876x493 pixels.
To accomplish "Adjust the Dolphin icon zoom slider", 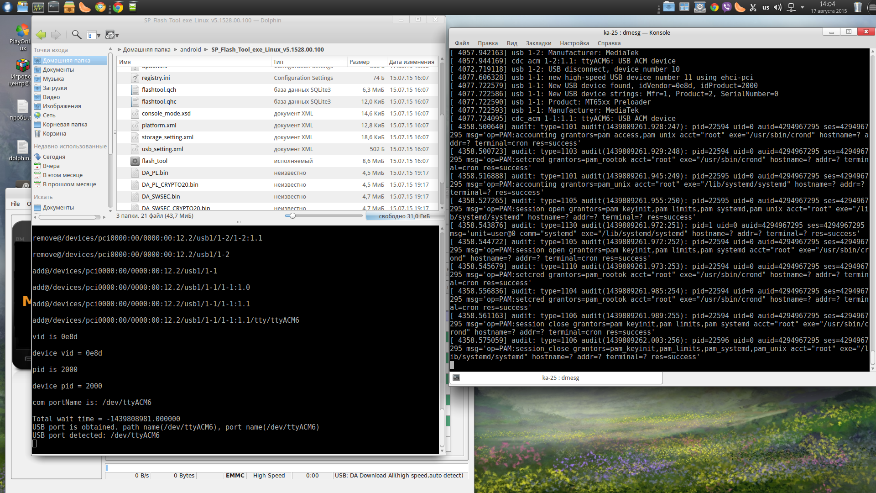I will [x=292, y=215].
